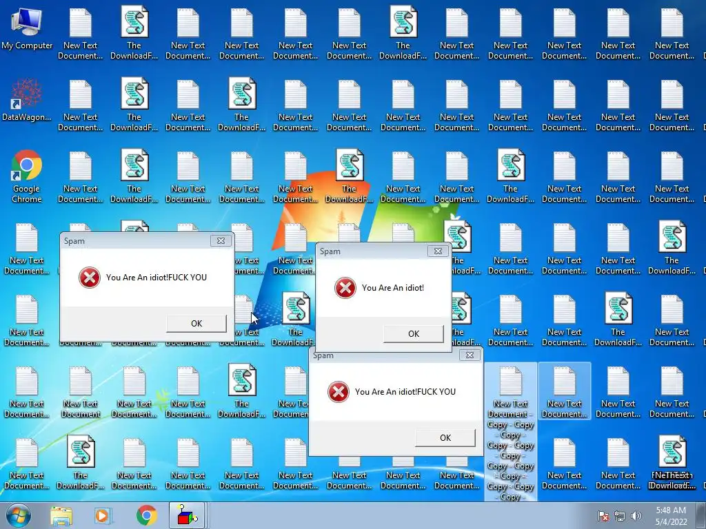
Task: Select the "New Text Document - Copy - Copy" file
Action: click(511, 432)
